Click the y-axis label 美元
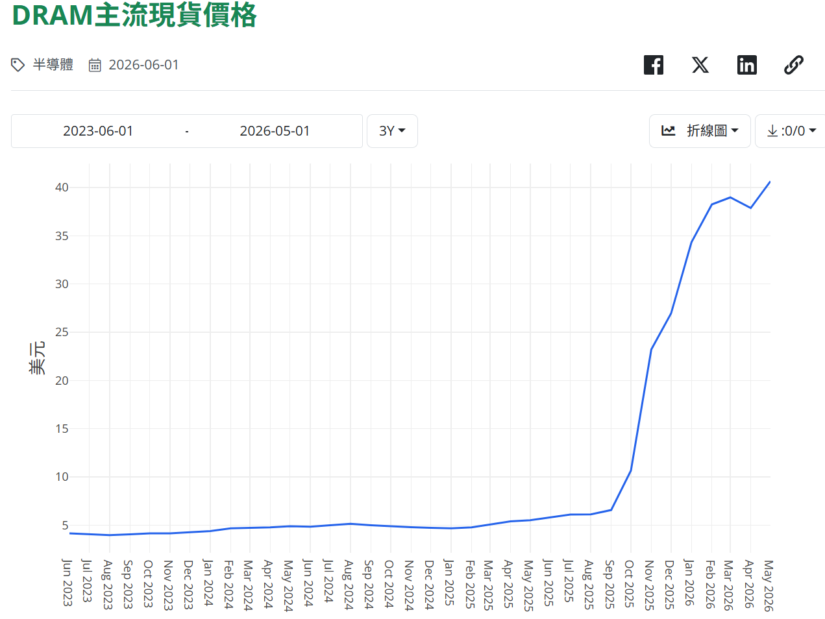The height and width of the screenshot is (619, 825). click(x=37, y=358)
